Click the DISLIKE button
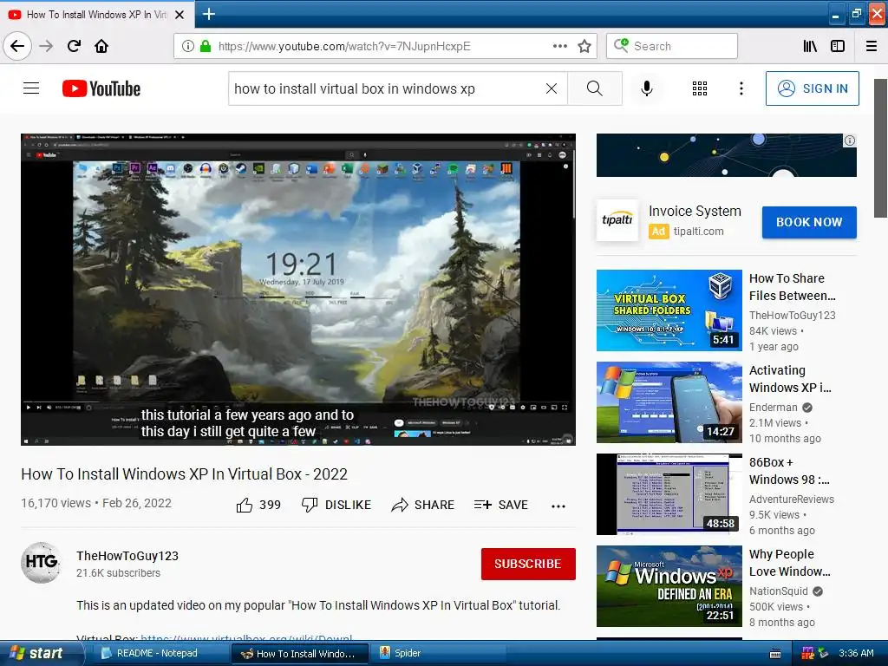 (336, 505)
